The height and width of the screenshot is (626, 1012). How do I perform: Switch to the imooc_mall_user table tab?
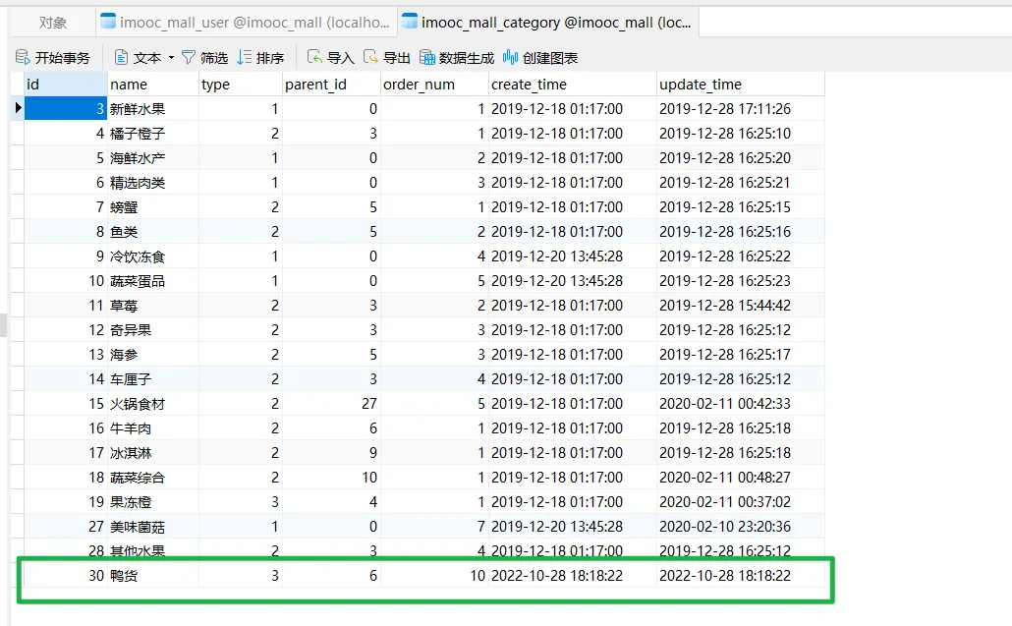coord(247,23)
